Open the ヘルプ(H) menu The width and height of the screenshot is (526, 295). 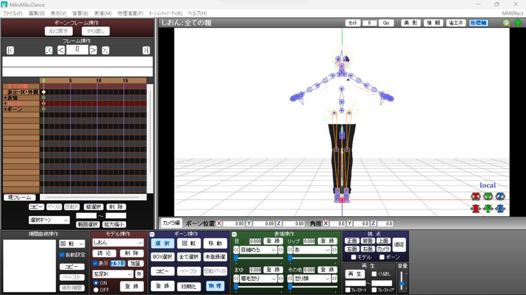click(x=197, y=14)
